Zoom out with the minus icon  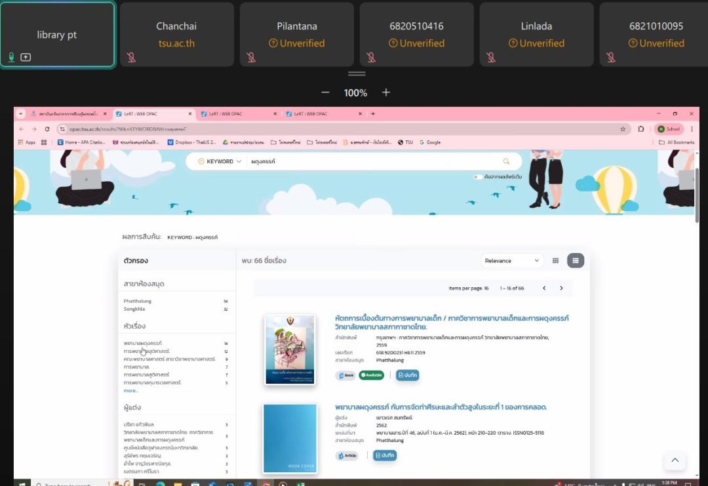coord(325,92)
